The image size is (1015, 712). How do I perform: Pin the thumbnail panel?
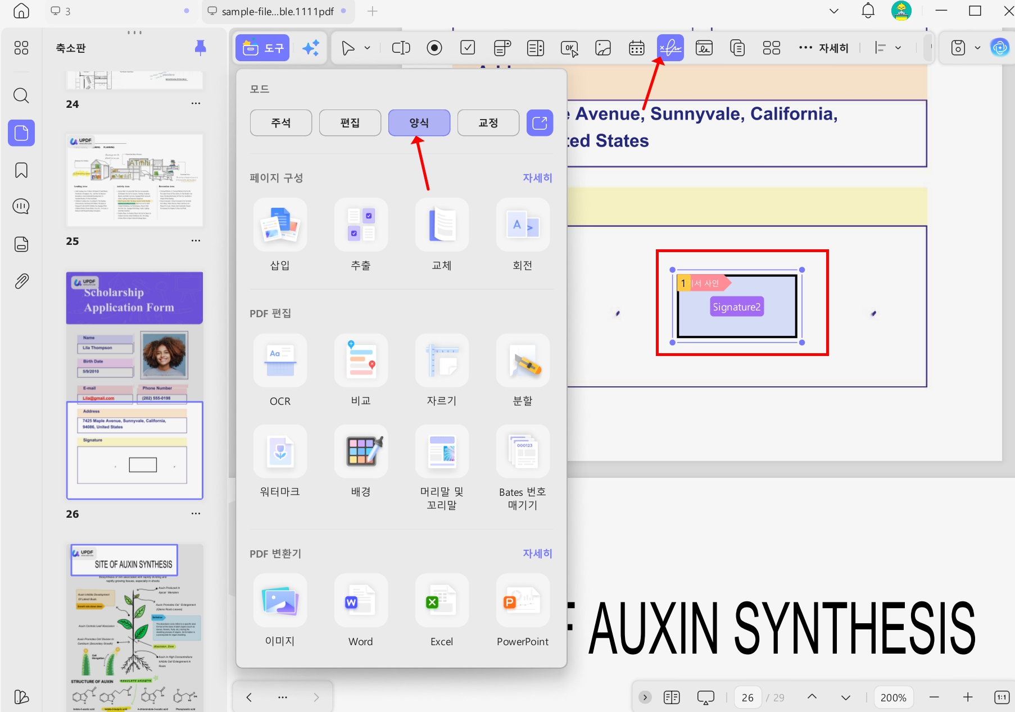[200, 48]
